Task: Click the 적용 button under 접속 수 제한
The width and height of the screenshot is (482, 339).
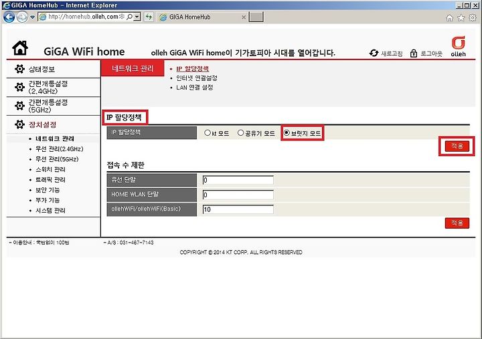Action: point(457,223)
